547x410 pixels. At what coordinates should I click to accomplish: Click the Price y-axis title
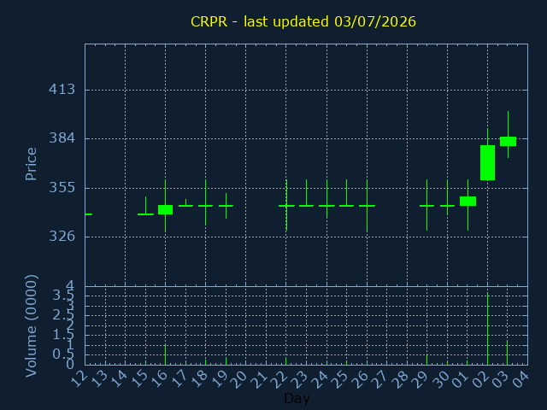coord(31,164)
